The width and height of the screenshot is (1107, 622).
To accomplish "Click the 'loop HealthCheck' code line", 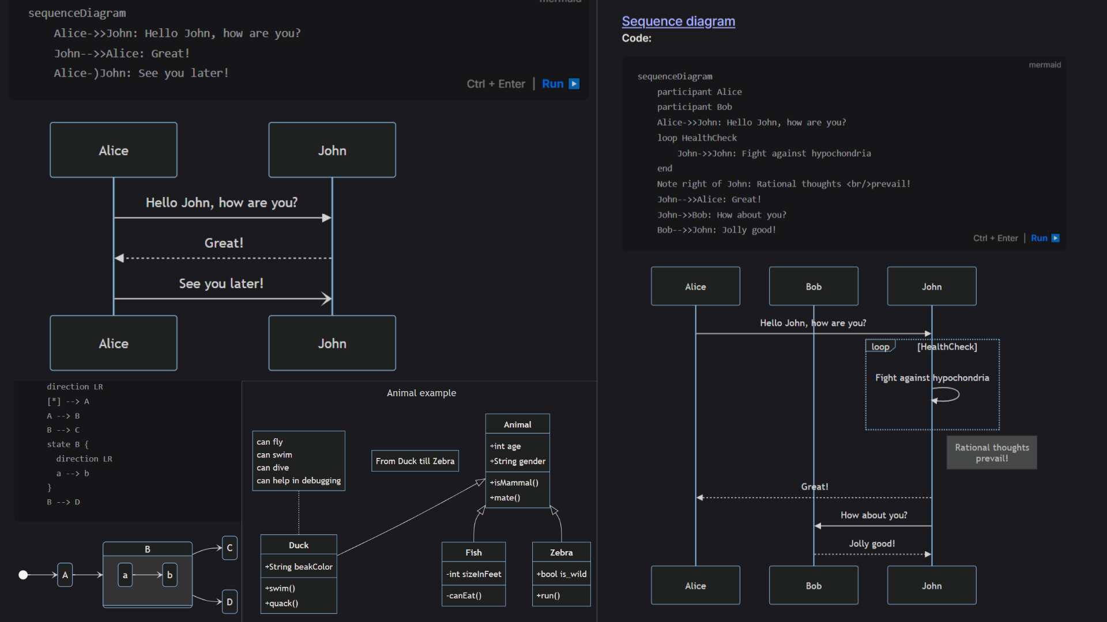I will click(x=696, y=138).
